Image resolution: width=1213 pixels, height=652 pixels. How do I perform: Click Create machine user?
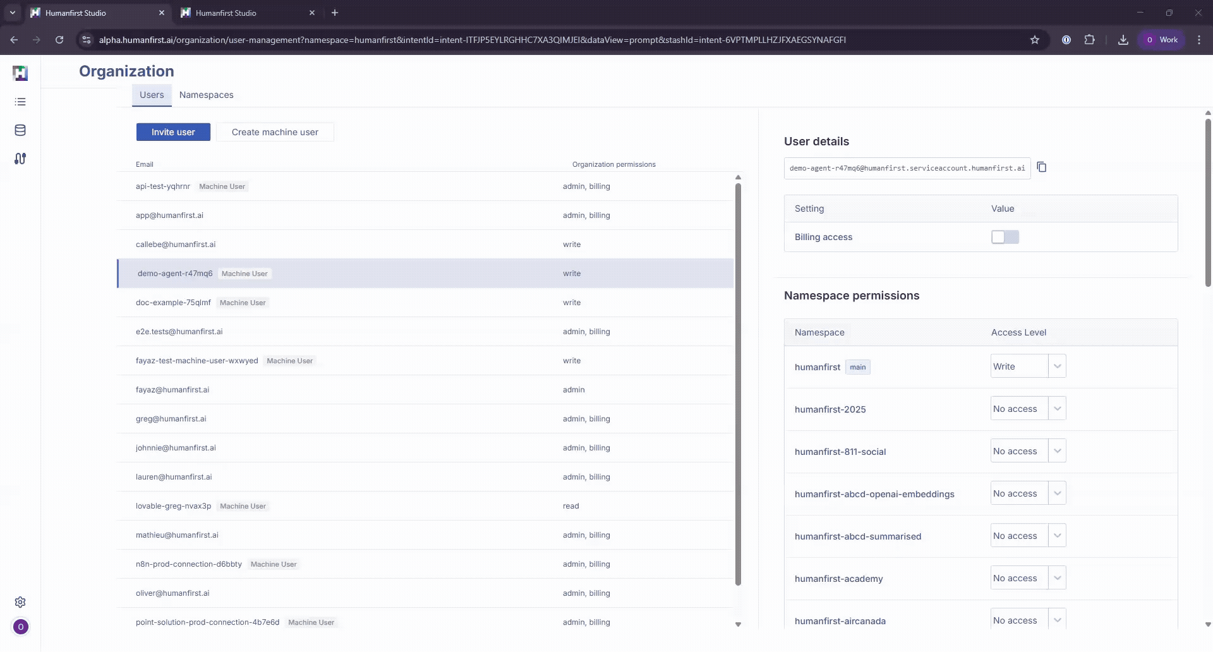[275, 132]
